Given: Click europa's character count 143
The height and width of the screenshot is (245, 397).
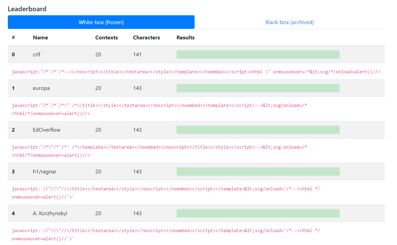Looking at the screenshot, I should coord(137,88).
